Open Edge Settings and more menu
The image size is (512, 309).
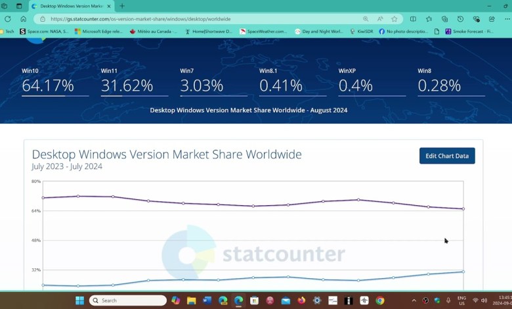tap(507, 19)
